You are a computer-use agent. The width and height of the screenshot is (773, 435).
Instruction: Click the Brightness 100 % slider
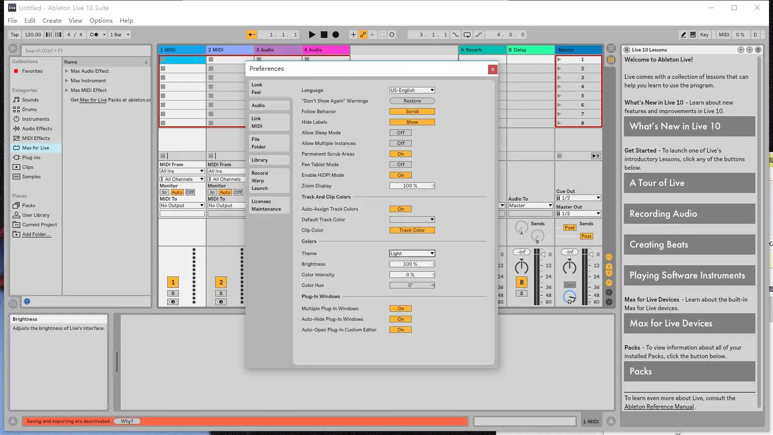tap(412, 264)
